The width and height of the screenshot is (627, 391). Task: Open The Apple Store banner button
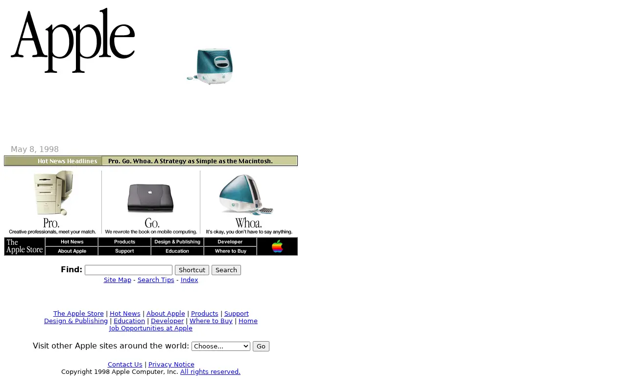click(x=24, y=246)
